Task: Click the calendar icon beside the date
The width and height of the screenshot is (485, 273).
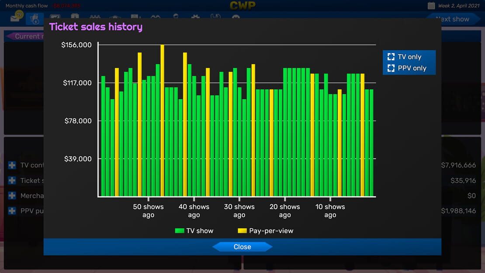Action: 431,6
